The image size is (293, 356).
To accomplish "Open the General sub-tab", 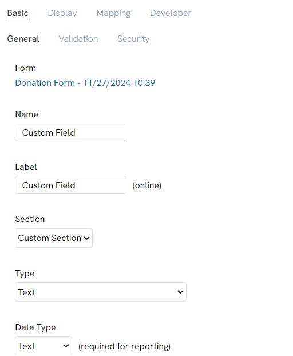I will point(23,39).
